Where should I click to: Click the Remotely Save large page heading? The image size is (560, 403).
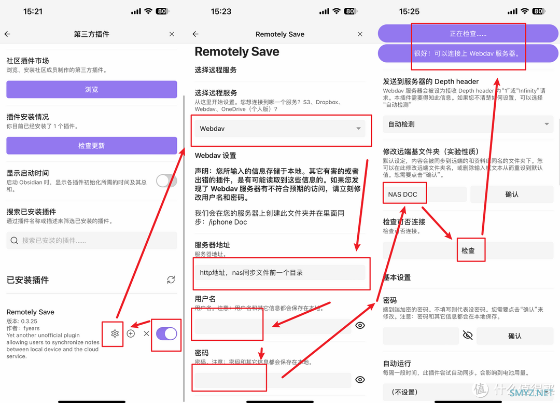pos(237,51)
